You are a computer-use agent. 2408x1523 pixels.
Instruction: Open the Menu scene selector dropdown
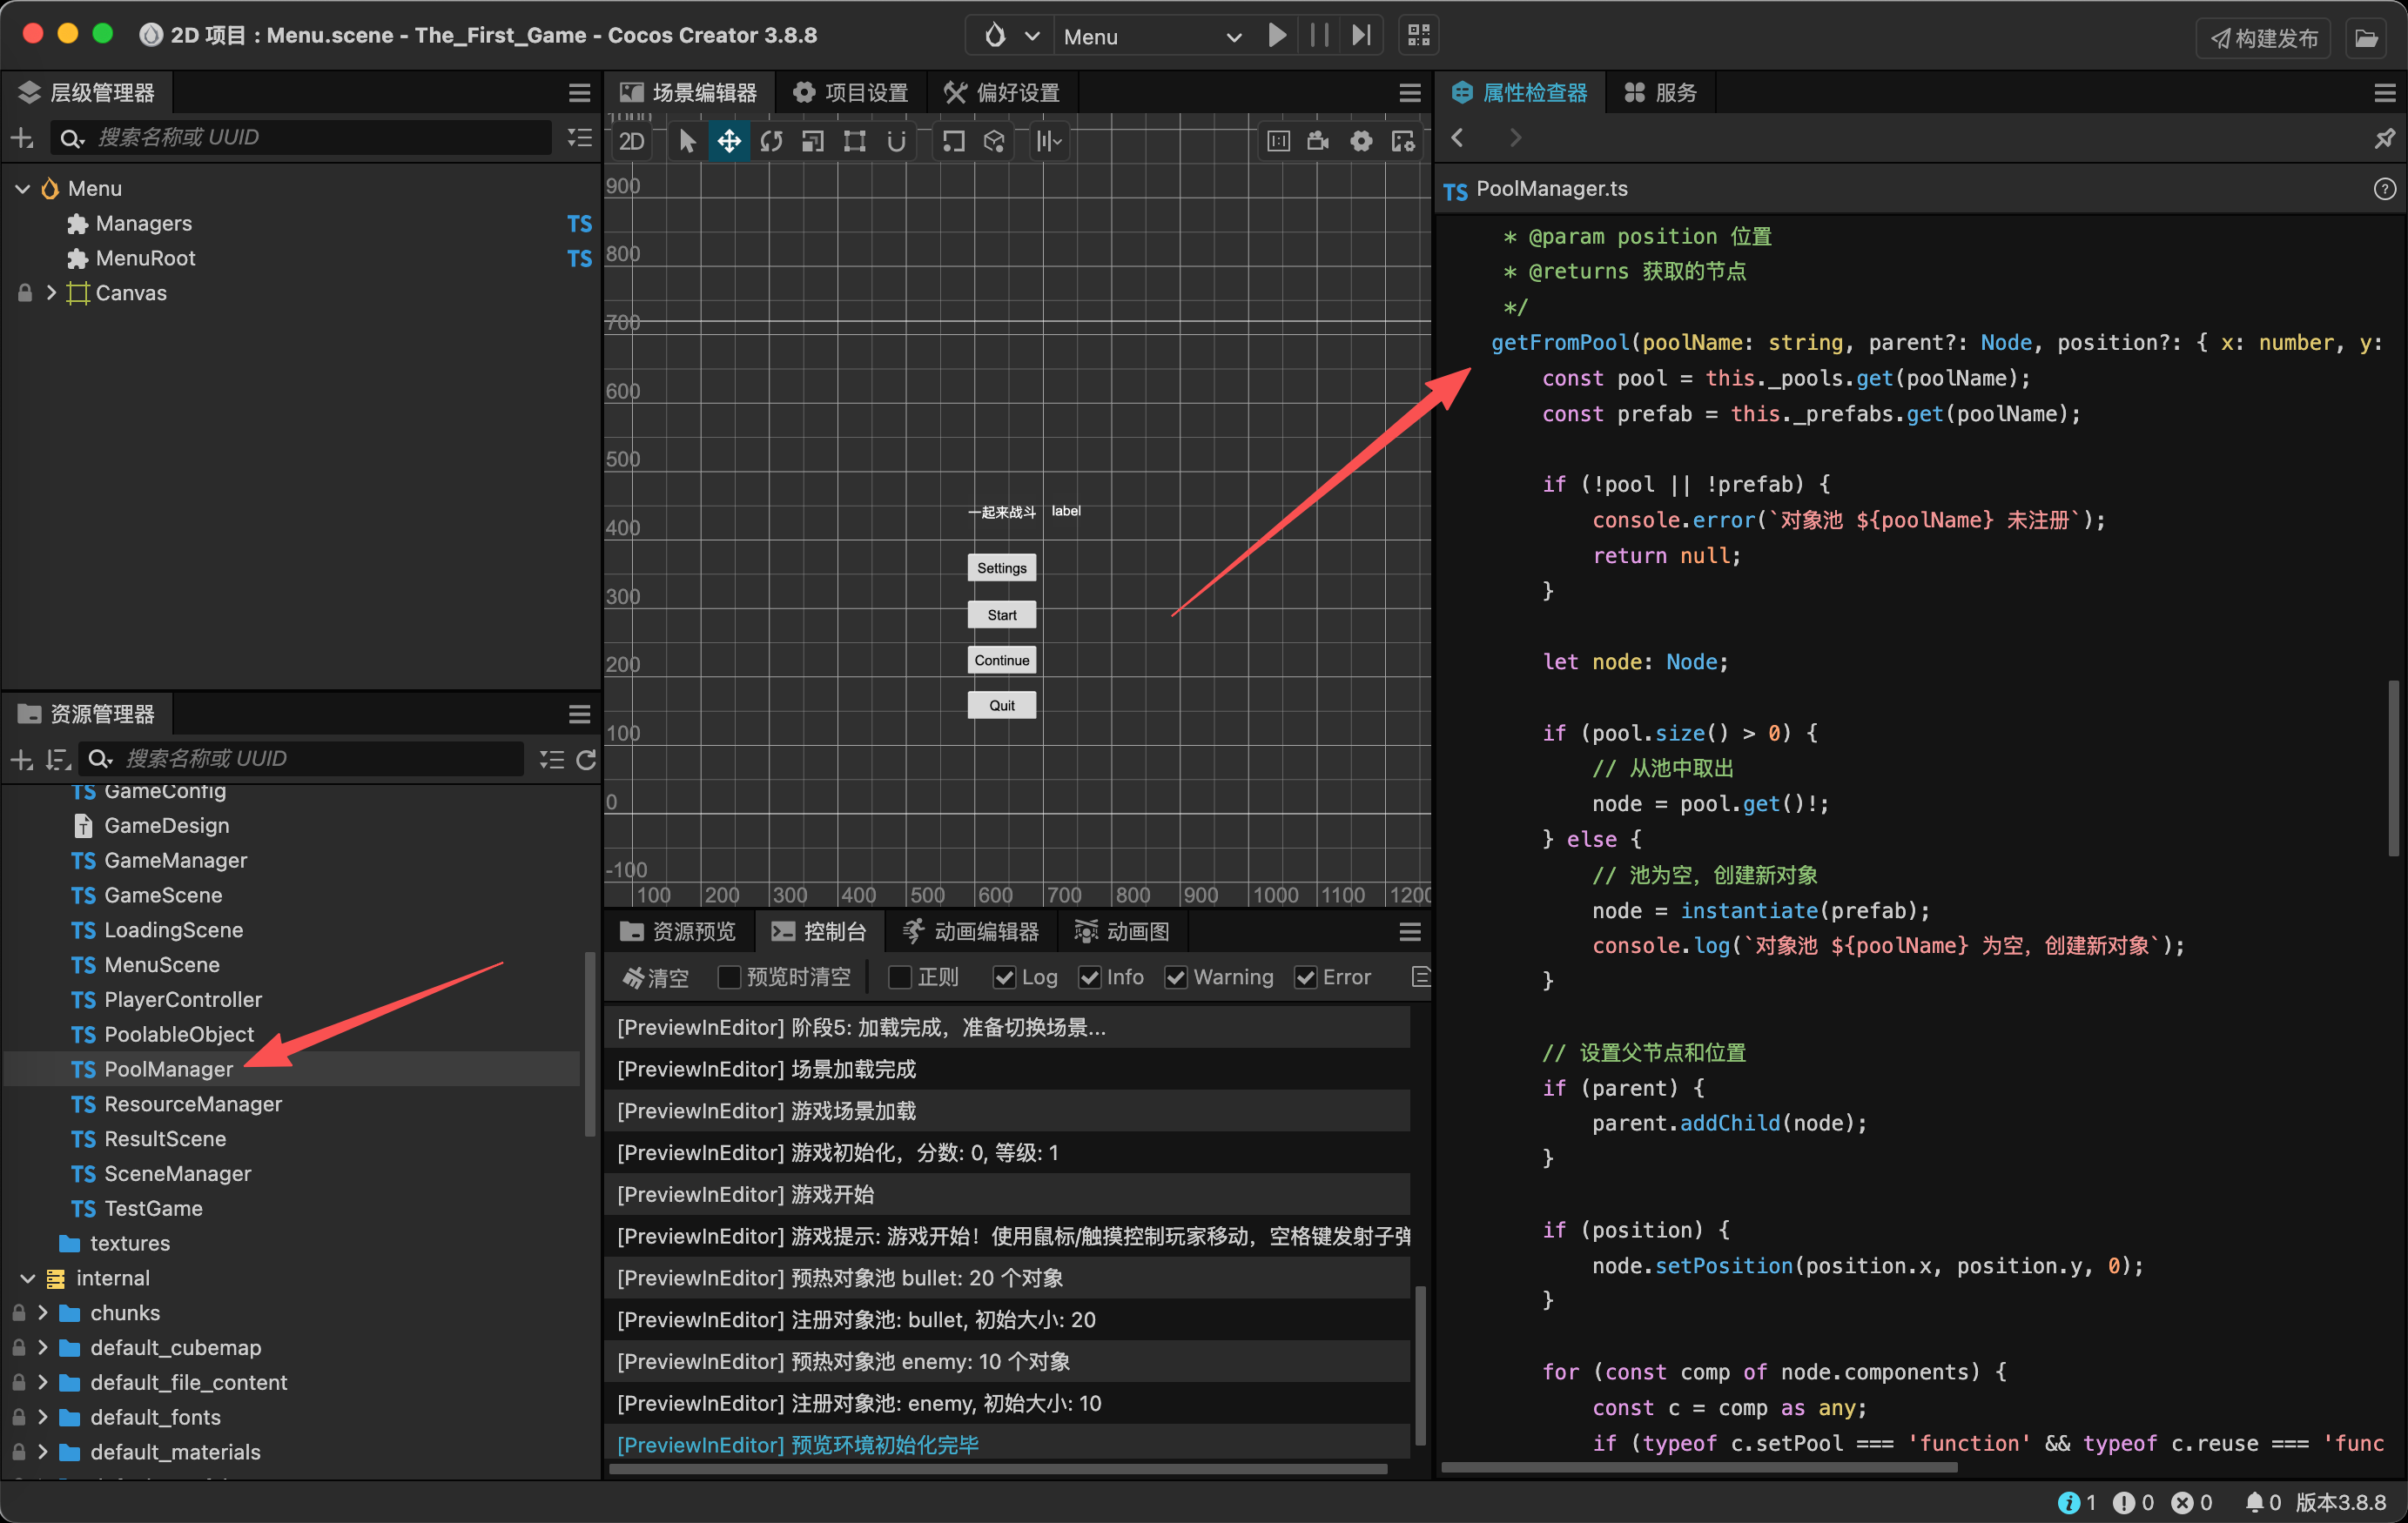[x=1150, y=36]
